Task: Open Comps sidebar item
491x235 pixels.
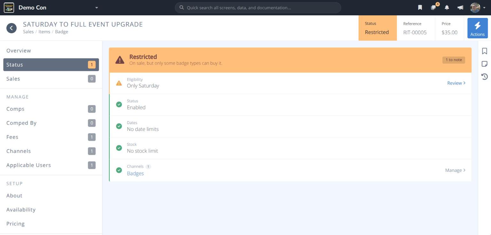Action: pos(51,109)
